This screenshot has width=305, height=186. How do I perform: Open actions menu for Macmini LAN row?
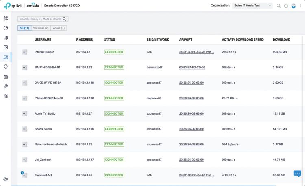24,175
